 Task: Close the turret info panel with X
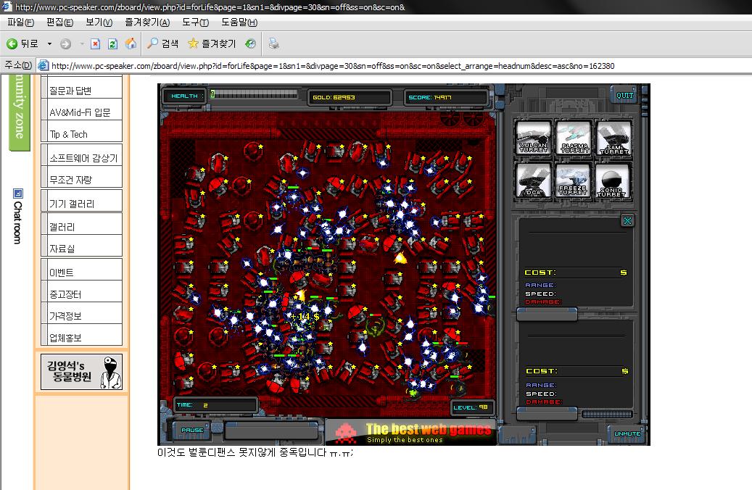[627, 220]
